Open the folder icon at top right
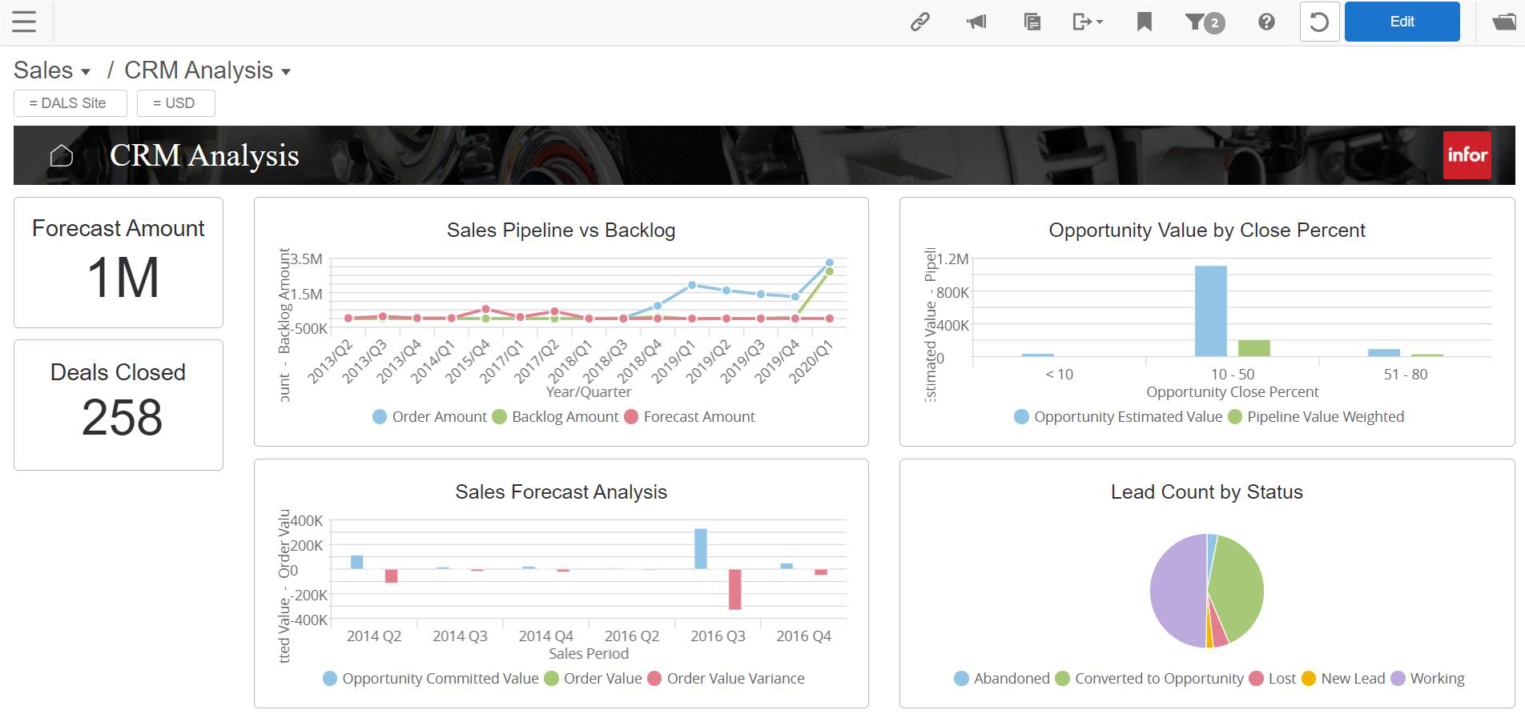 (x=1503, y=22)
